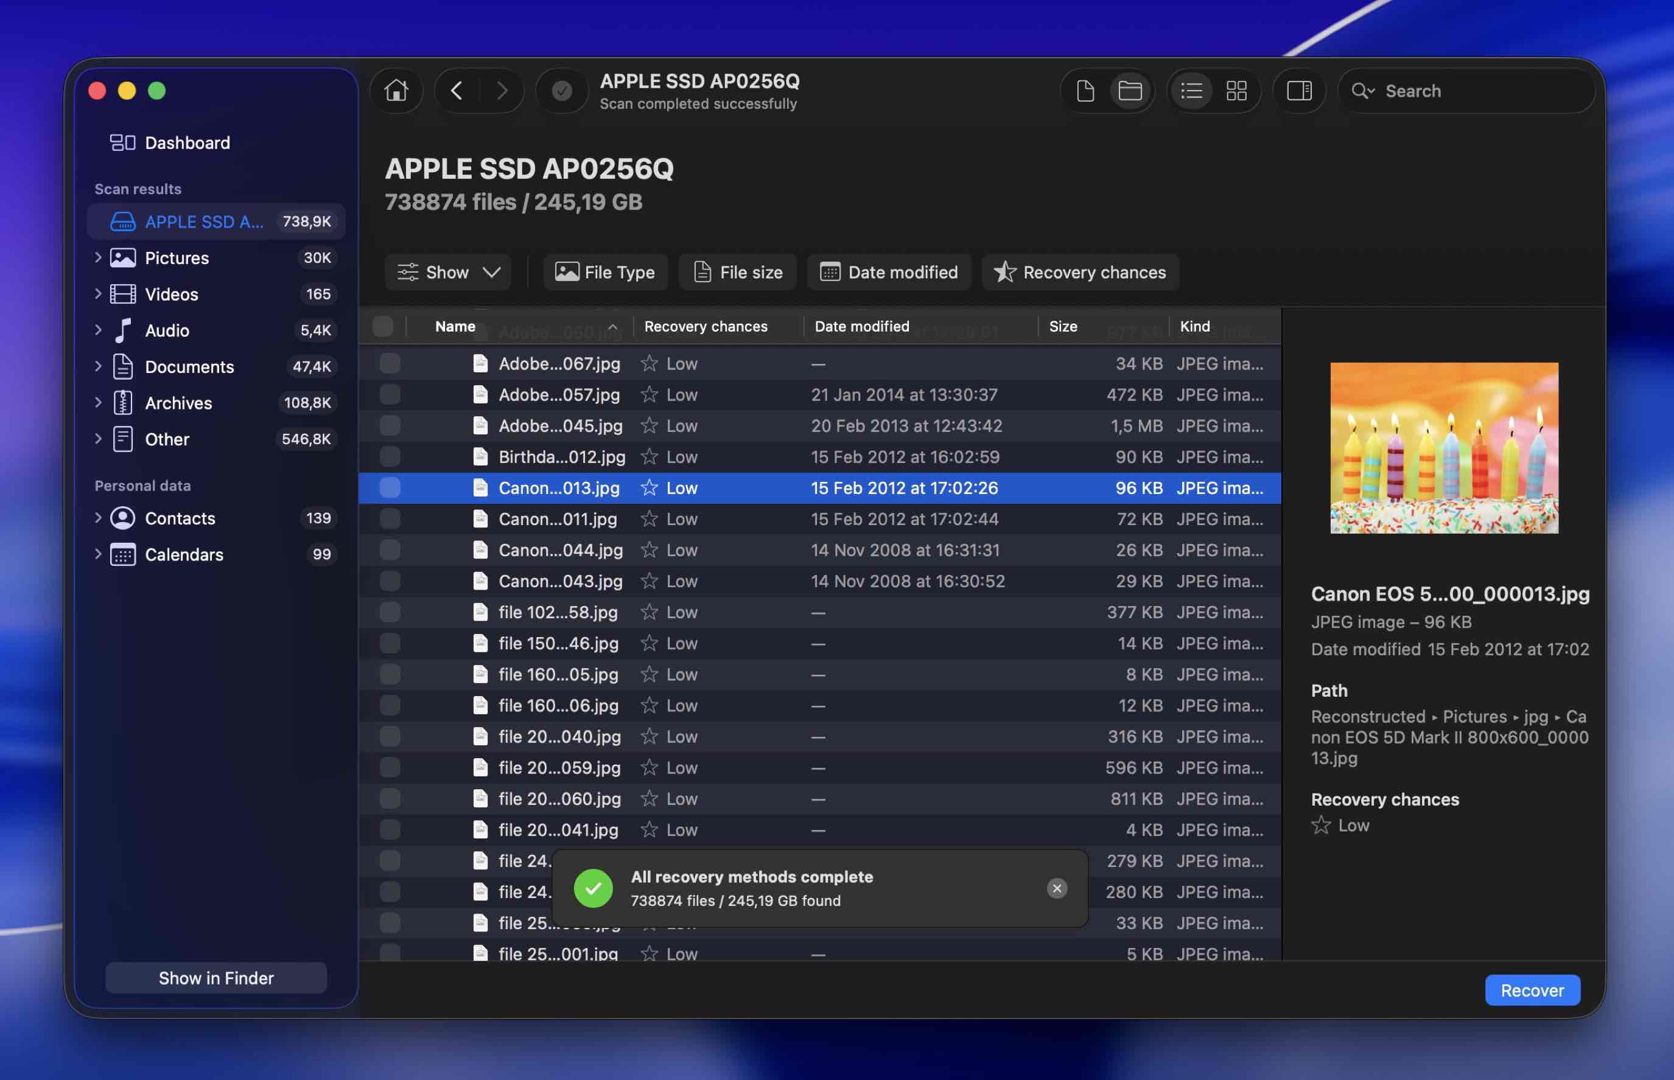Expand the Pictures tree chevron
Image resolution: width=1674 pixels, height=1080 pixels.
pyautogui.click(x=98, y=258)
